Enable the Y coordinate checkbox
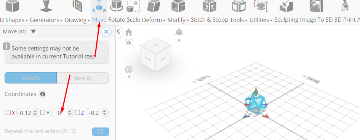Viewport: 360px width, 140px height. 43,113
